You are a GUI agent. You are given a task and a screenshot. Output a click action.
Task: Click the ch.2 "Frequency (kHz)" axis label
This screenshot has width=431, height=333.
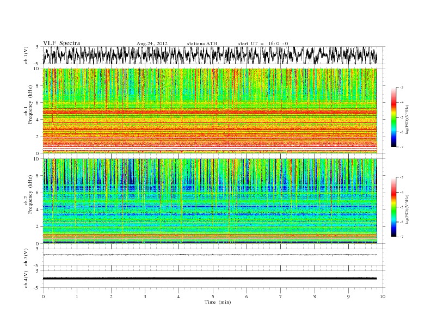pos(30,194)
